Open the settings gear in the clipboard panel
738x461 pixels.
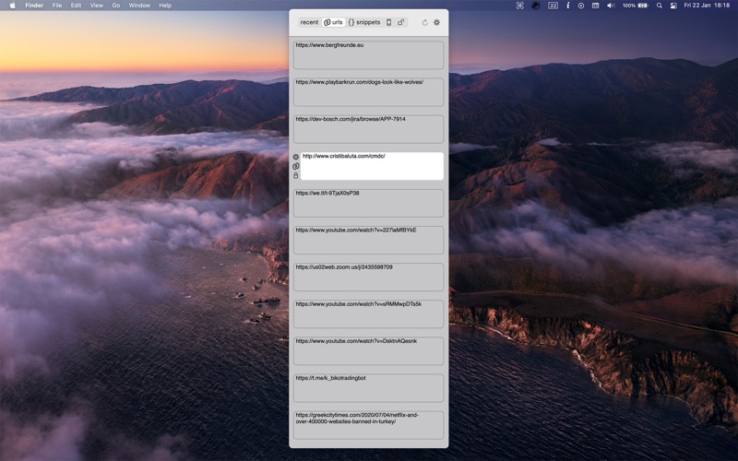(x=436, y=22)
